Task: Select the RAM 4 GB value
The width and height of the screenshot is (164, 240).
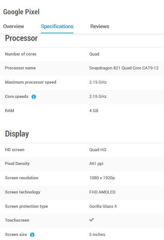Action: (x=94, y=111)
